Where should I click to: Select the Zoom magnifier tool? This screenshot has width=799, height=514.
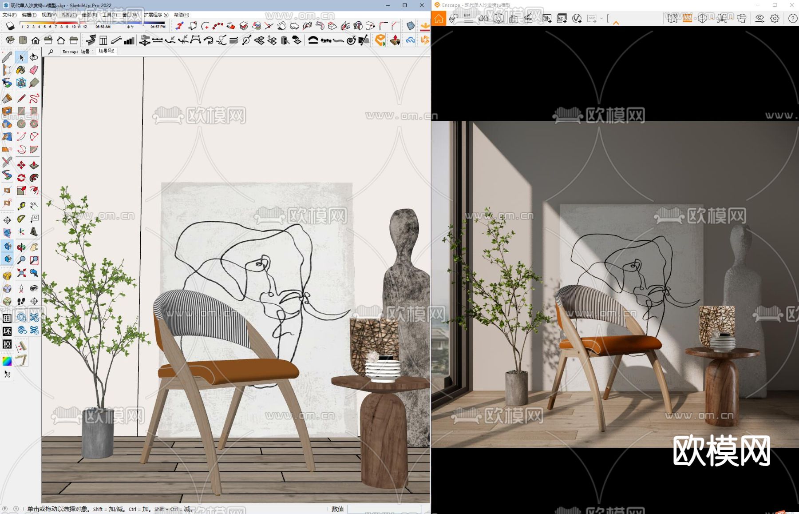pos(21,260)
